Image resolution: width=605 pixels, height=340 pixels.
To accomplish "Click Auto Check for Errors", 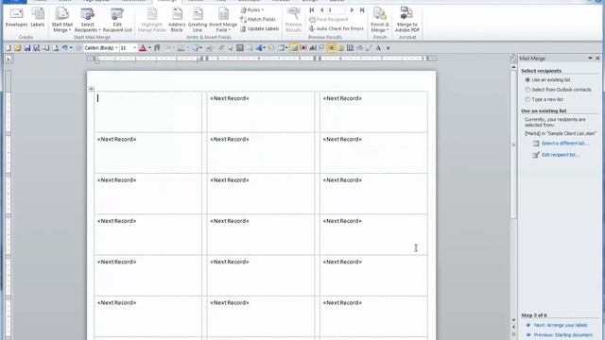I will [x=337, y=28].
